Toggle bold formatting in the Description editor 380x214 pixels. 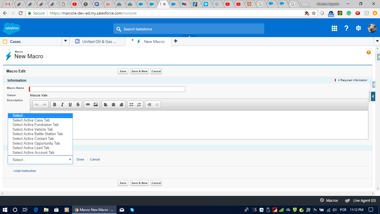(55, 104)
